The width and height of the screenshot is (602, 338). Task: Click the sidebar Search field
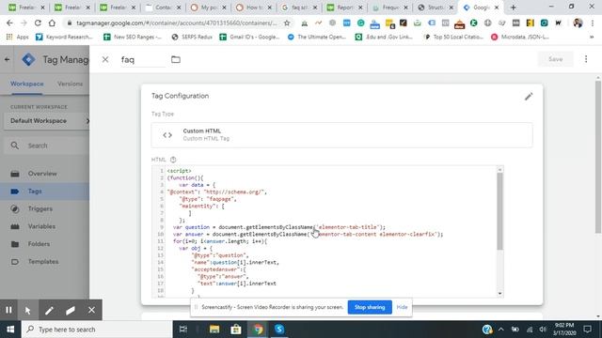point(47,146)
